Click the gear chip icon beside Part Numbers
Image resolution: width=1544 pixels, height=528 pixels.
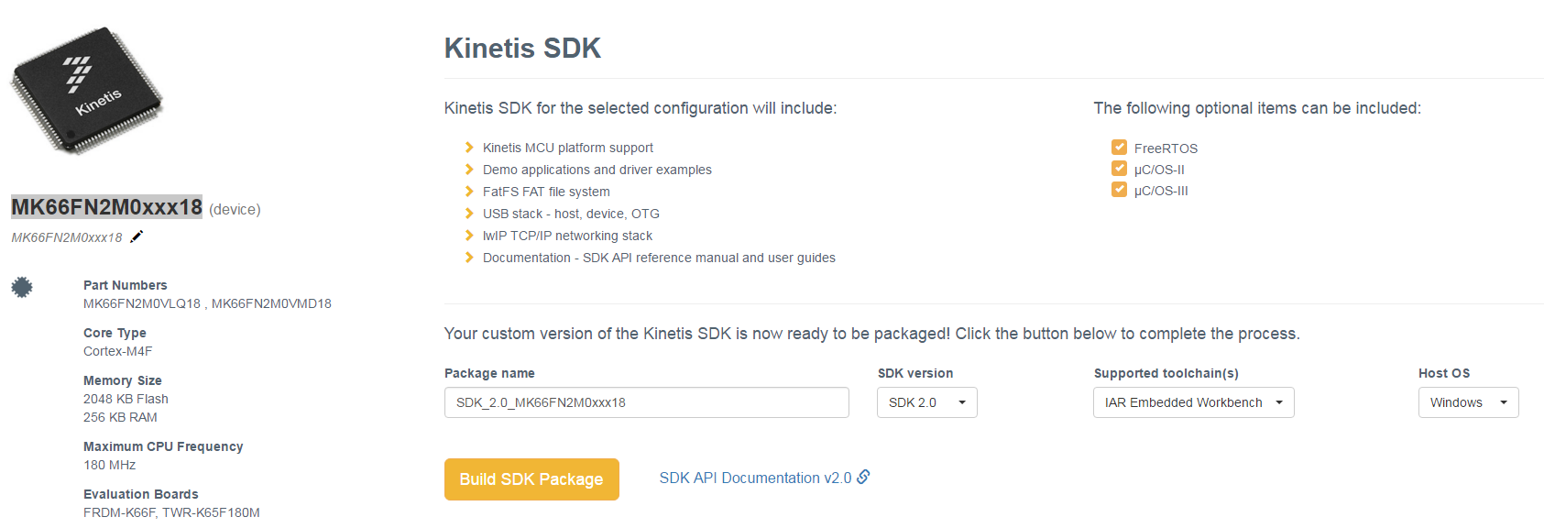[22, 287]
